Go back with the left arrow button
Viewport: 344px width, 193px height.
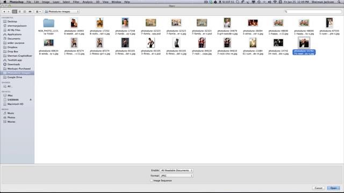4,12
